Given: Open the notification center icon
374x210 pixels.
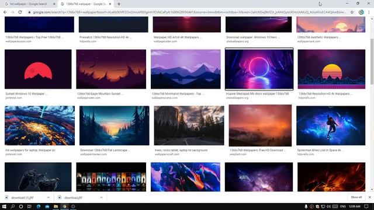Looking at the screenshot, I should click(x=366, y=206).
